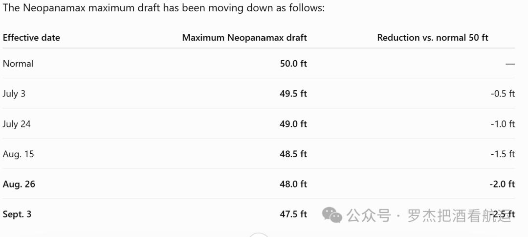The height and width of the screenshot is (237, 528).
Task: Click the -1.0 ft reduction cell
Action: coord(503,124)
